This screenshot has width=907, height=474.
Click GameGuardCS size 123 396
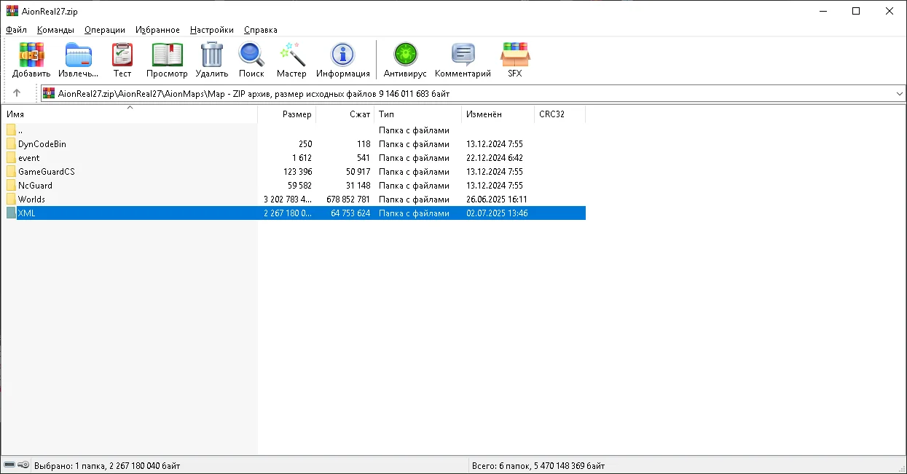click(296, 172)
